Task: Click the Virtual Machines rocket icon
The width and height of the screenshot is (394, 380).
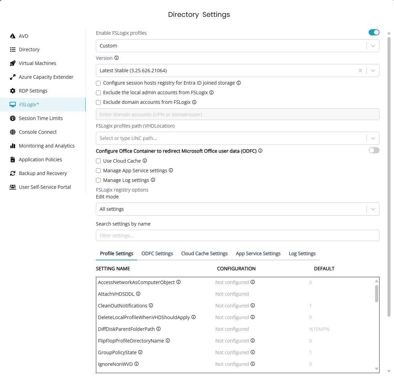Action: click(13, 63)
